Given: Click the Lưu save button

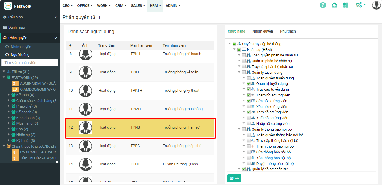Looking at the screenshot, I should (234, 178).
